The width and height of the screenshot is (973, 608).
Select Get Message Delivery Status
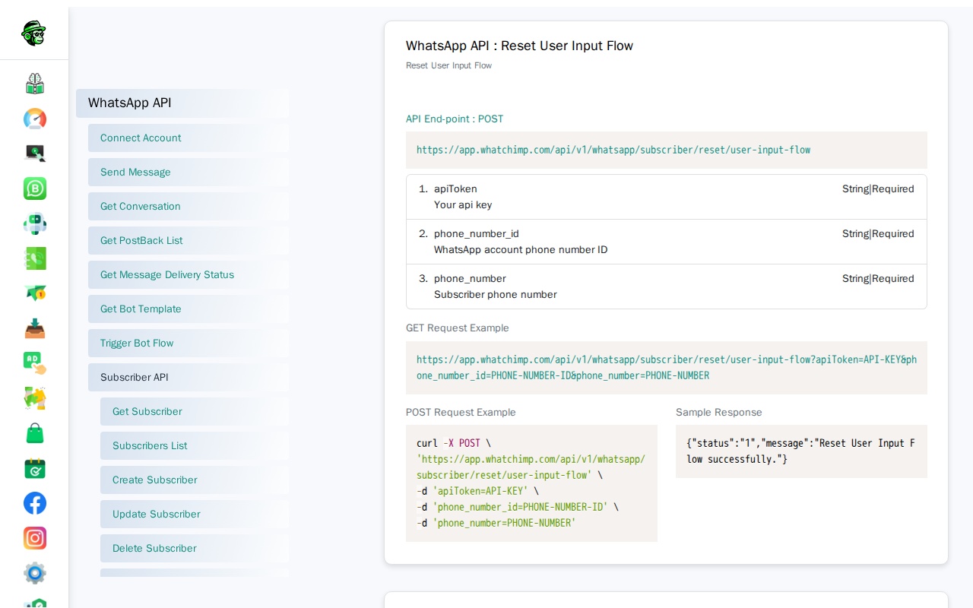tap(189, 275)
